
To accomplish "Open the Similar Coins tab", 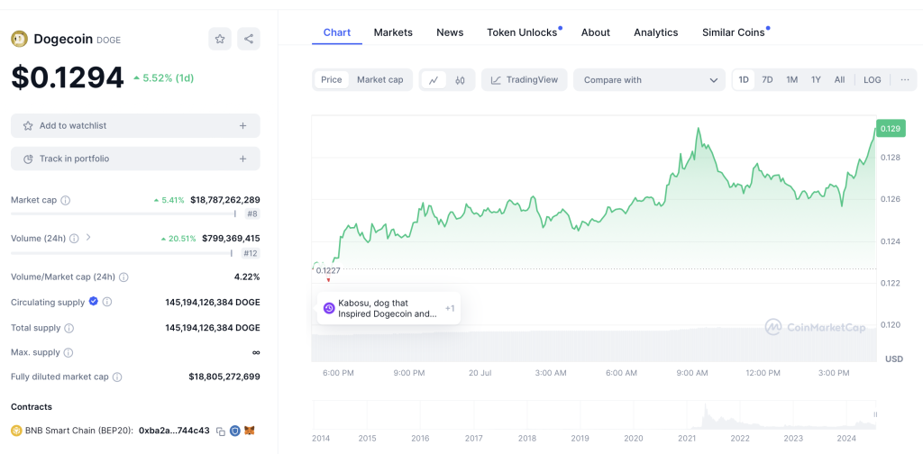I will pos(734,32).
